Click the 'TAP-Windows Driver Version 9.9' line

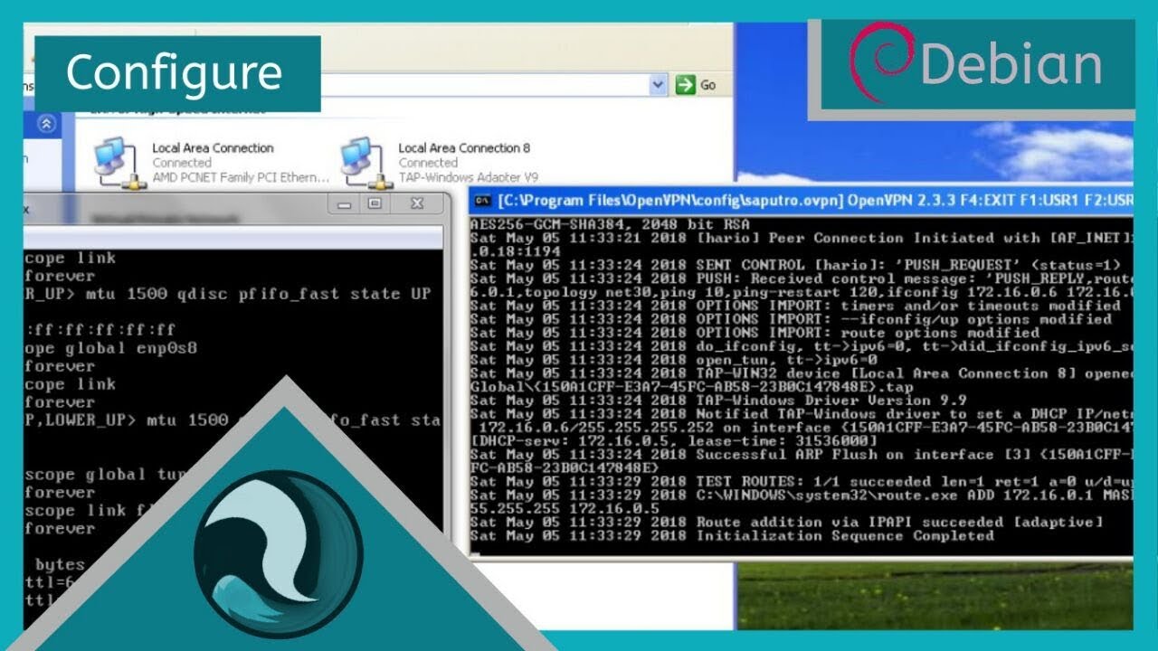[x=718, y=400]
